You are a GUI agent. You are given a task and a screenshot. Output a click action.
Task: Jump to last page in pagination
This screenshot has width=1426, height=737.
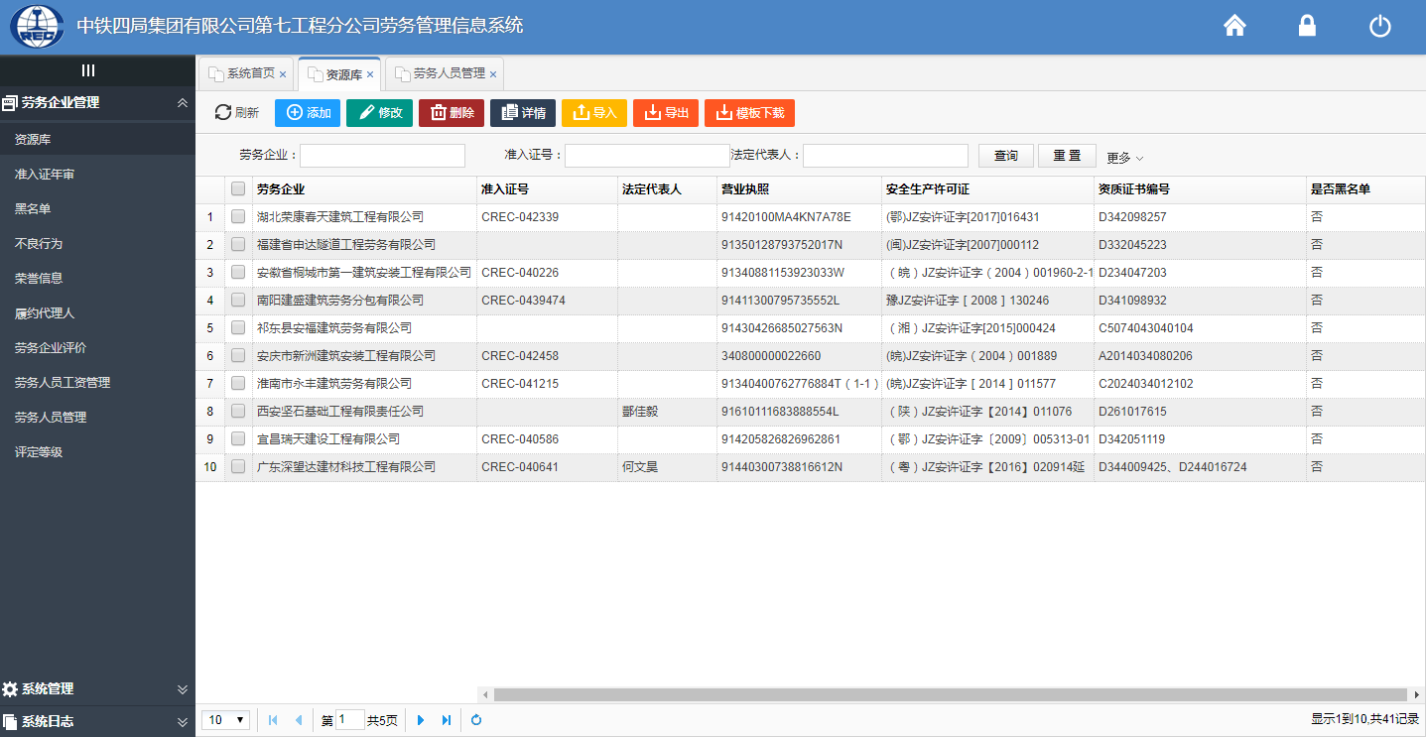447,720
